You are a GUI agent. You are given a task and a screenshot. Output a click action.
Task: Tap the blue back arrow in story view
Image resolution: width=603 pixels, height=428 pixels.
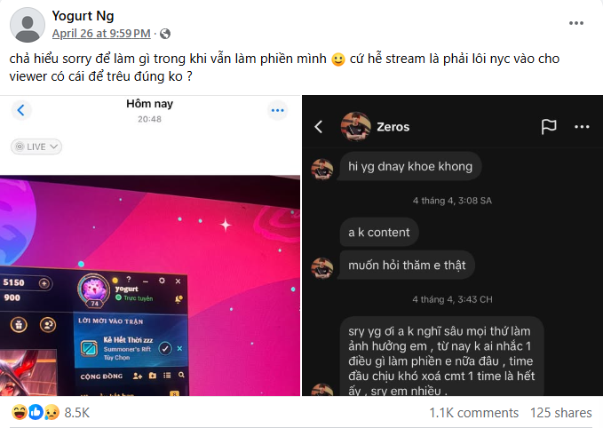click(20, 110)
